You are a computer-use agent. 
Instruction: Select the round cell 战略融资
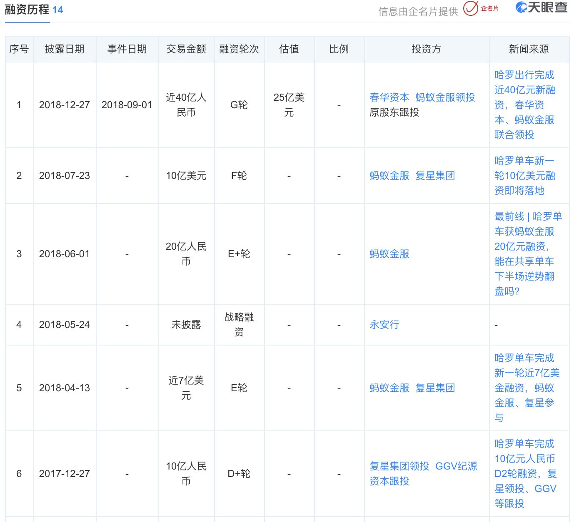(239, 325)
